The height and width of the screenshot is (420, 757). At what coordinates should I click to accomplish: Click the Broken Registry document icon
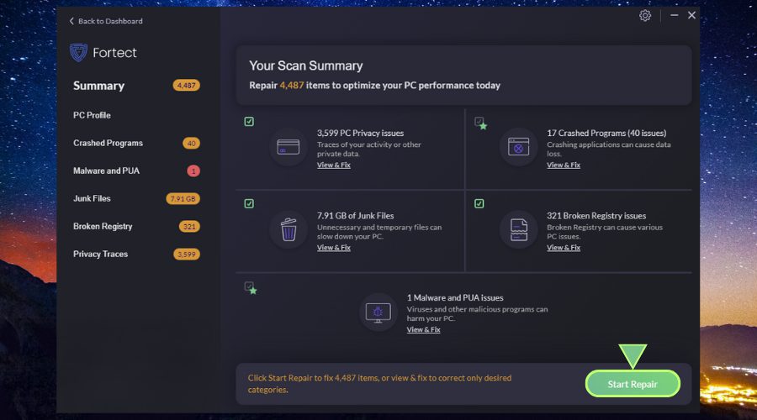(518, 229)
